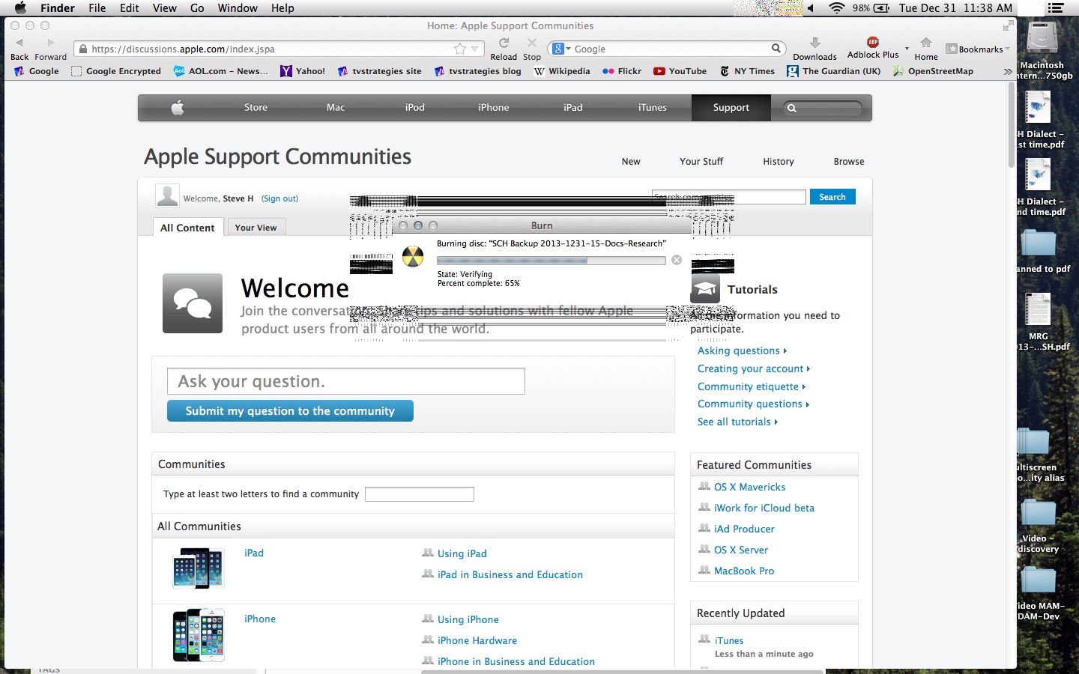This screenshot has width=1079, height=674.
Task: Go back using the Back arrow
Action: click(x=19, y=43)
